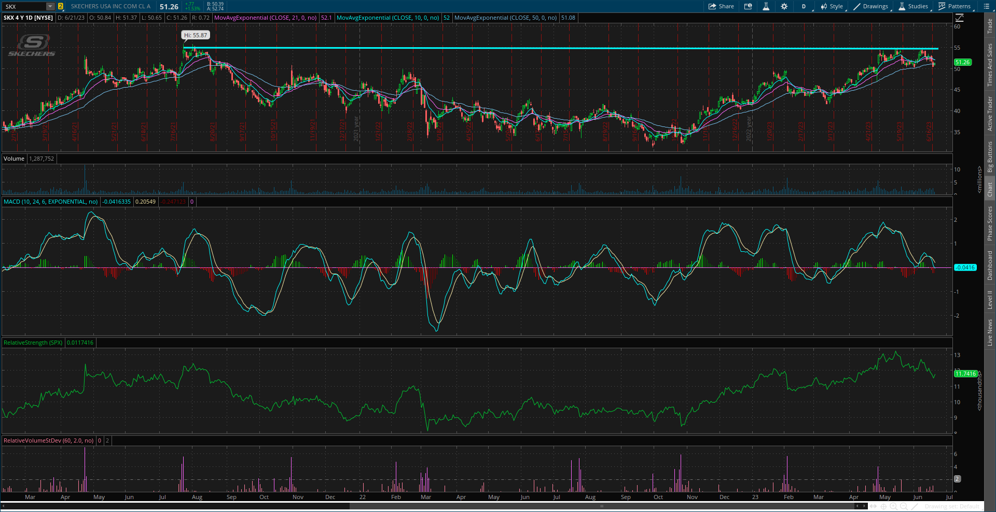Toggle the price axis scale curve icon
Screen dimensions: 996x512
point(959,18)
